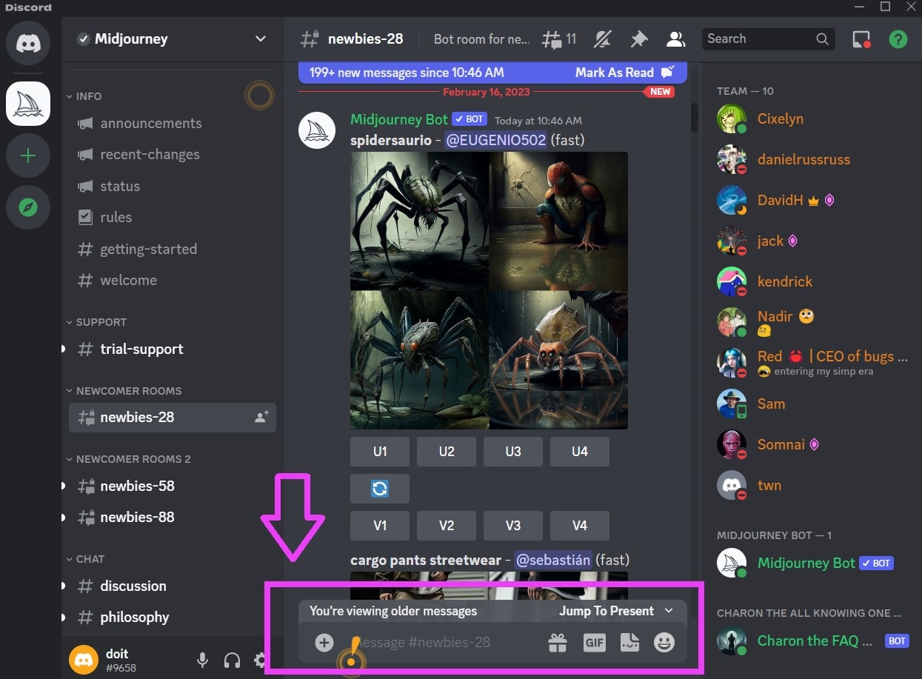
Task: Open the GIF picker
Action: [x=594, y=643]
